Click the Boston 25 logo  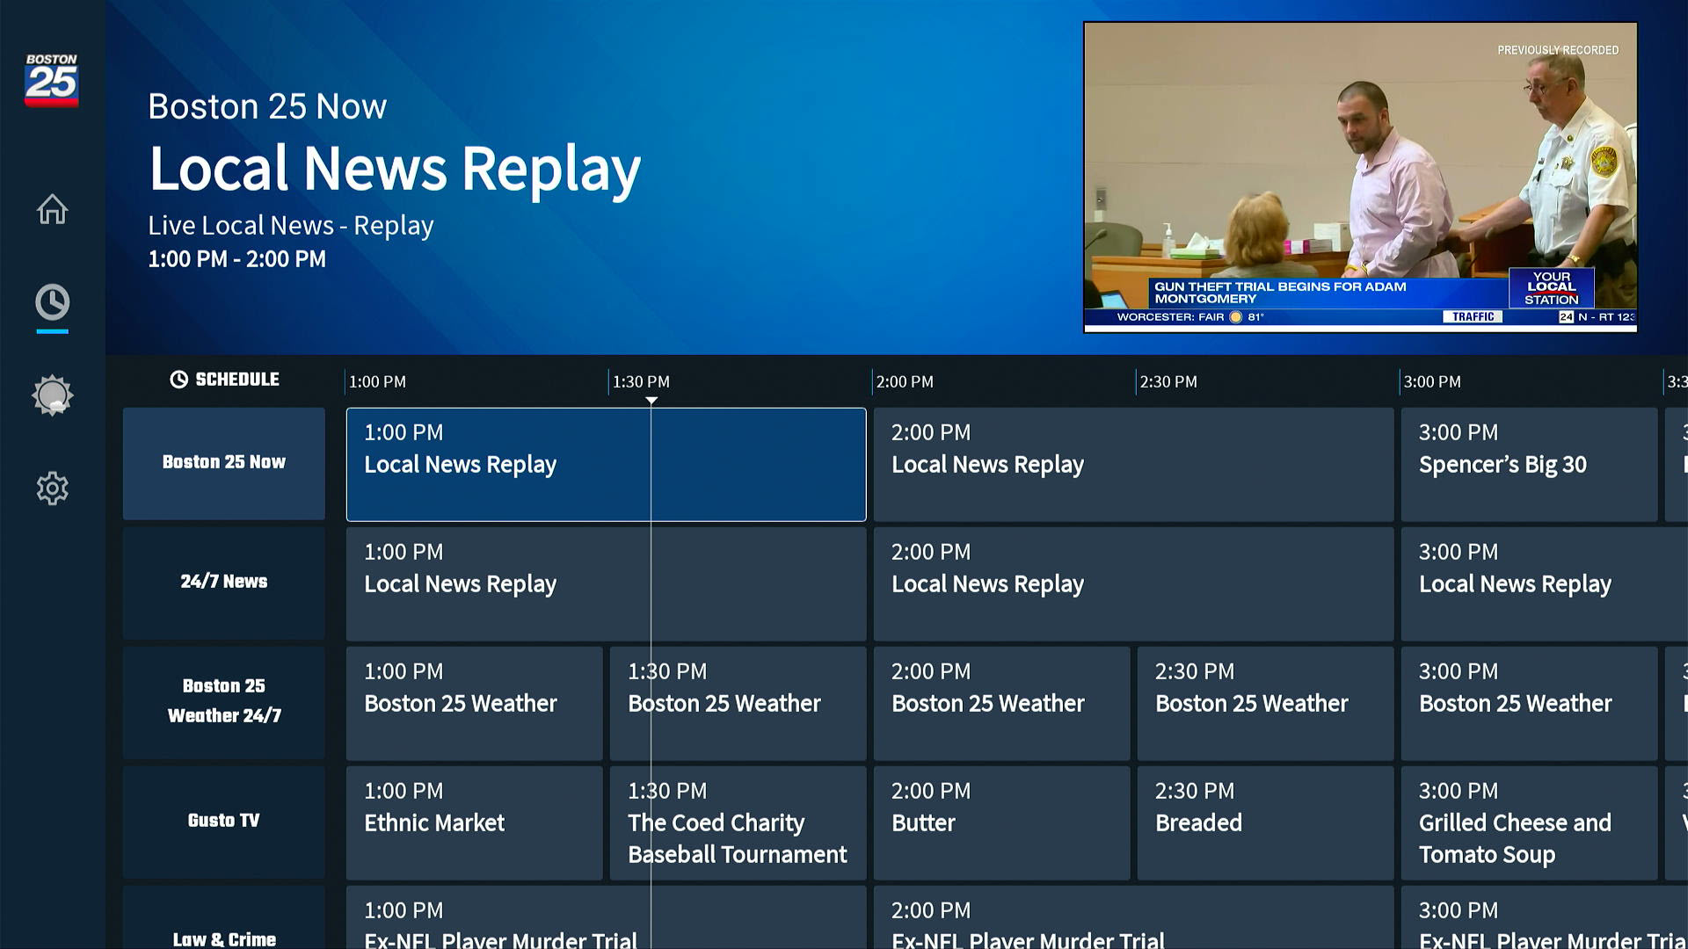pos(51,80)
